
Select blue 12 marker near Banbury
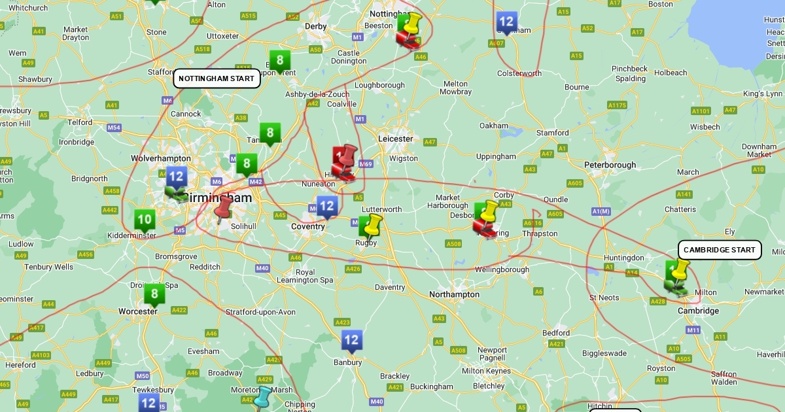point(351,340)
